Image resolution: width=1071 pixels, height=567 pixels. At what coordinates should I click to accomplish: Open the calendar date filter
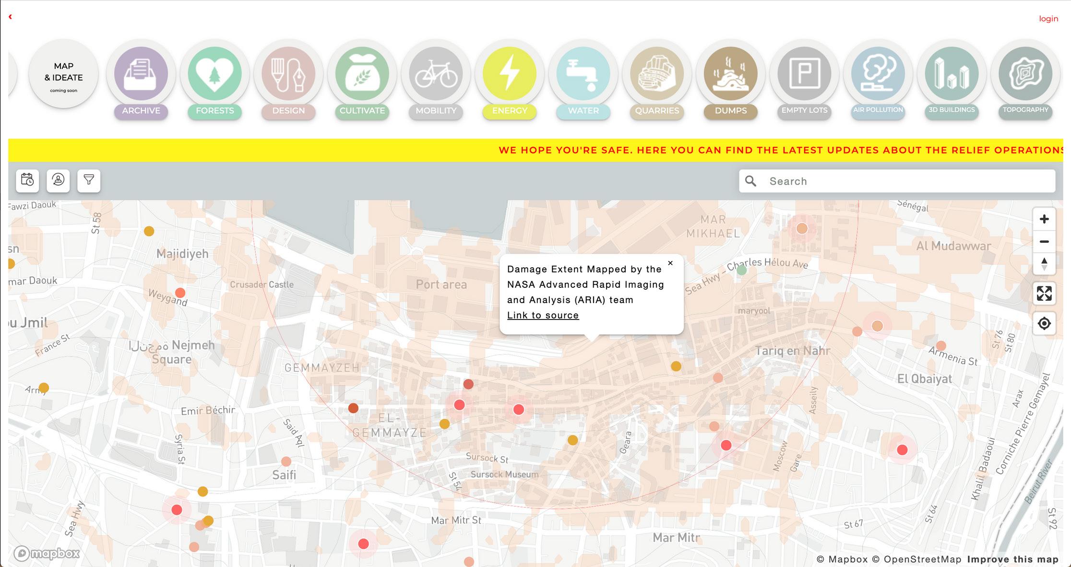click(x=27, y=180)
